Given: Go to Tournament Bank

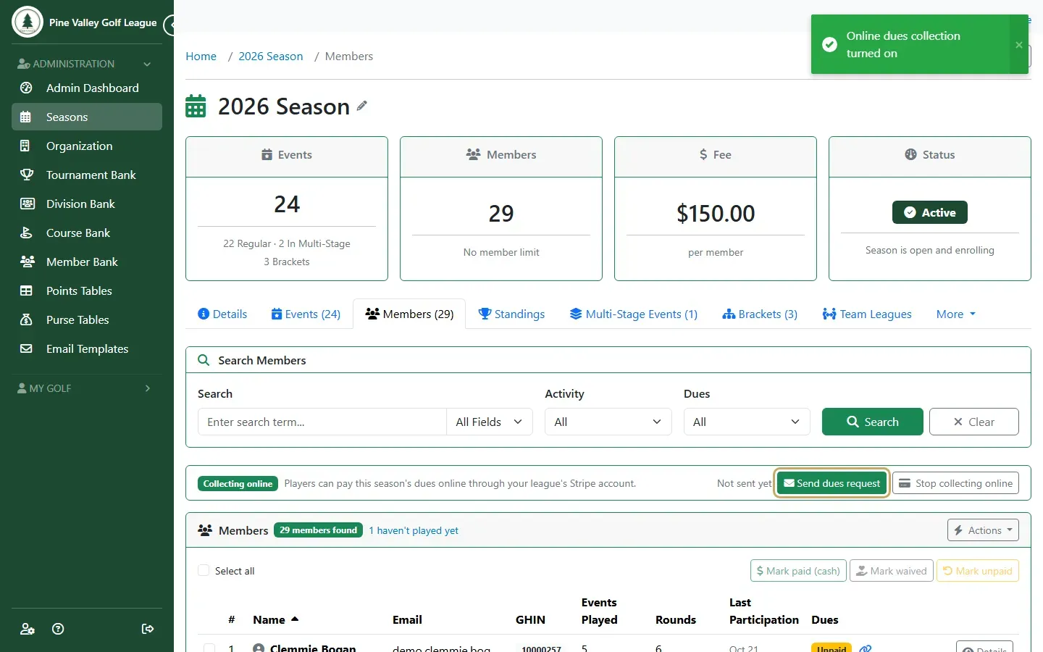Looking at the screenshot, I should coord(87,175).
